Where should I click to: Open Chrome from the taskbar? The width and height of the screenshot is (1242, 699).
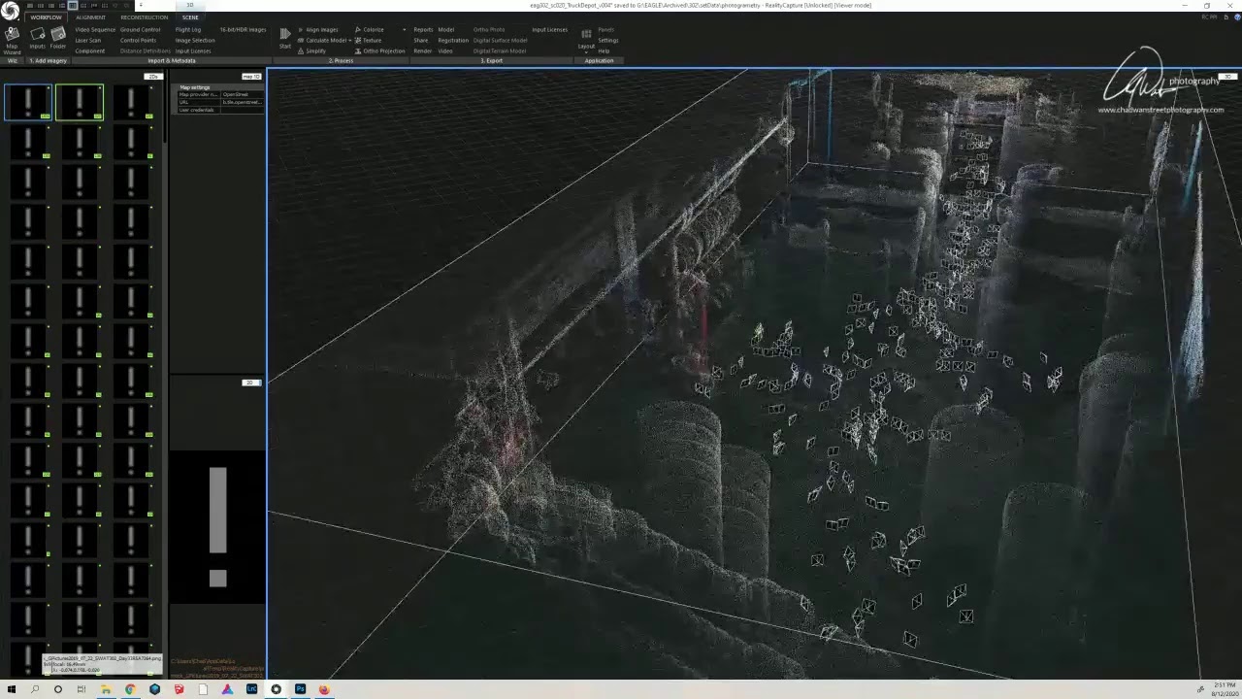tap(130, 689)
